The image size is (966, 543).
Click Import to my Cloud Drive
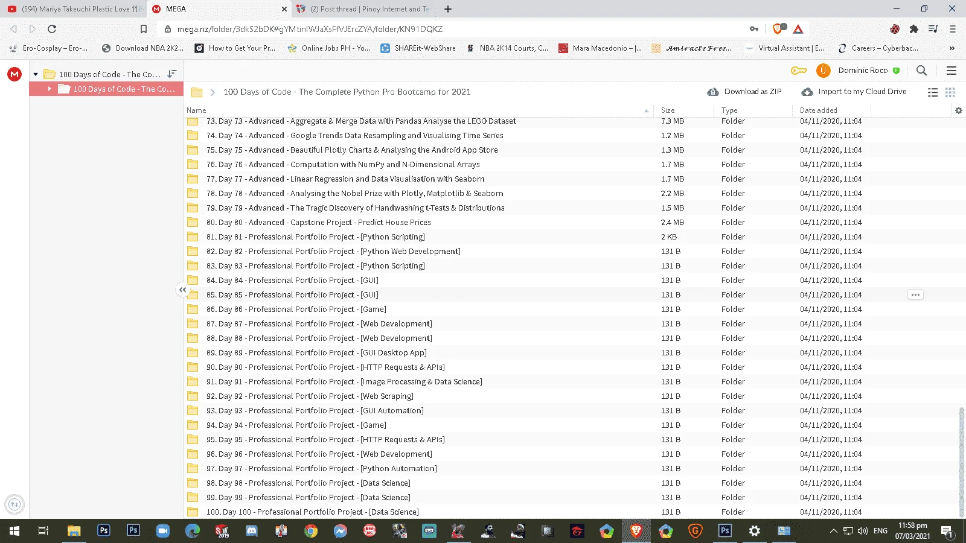coord(854,92)
